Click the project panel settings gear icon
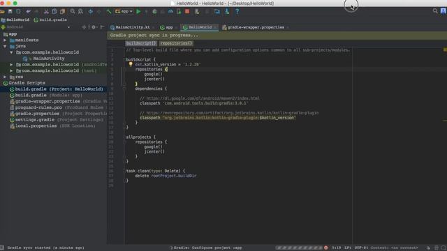The width and height of the screenshot is (447, 251). (x=94, y=27)
